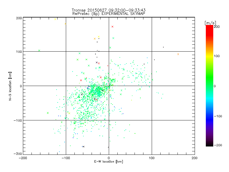Click the y-axis tick label -200
This screenshot has height=172, width=229.
pyautogui.click(x=18, y=154)
